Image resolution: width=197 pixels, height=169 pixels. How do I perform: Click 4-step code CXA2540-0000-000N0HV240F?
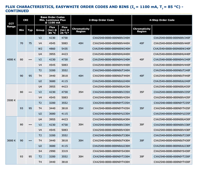[x=172, y=60]
